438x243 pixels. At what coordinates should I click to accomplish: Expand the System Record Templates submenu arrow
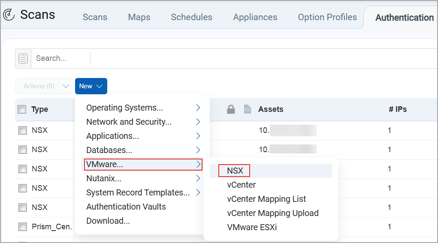198,192
